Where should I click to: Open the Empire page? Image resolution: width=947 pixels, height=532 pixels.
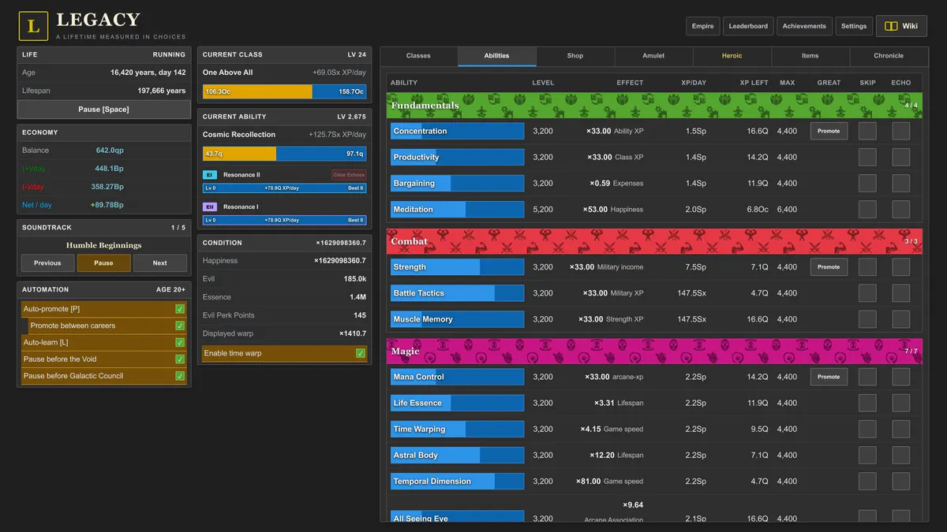(x=702, y=26)
